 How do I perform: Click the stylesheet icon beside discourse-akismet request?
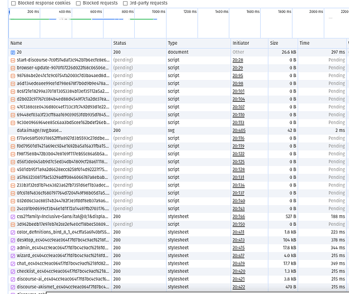click(13, 287)
